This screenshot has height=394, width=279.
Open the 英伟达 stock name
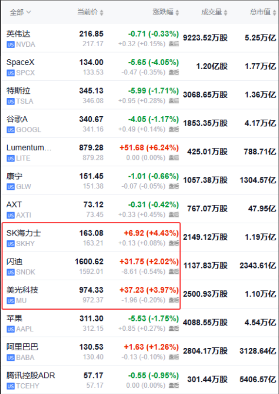[18, 34]
